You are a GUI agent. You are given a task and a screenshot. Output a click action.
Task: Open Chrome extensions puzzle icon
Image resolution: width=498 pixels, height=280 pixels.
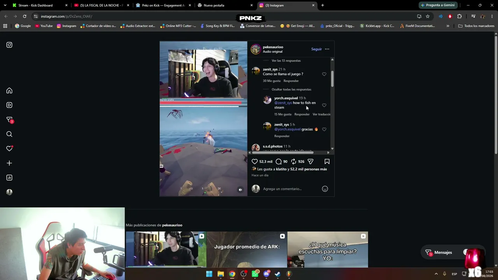pos(459,16)
